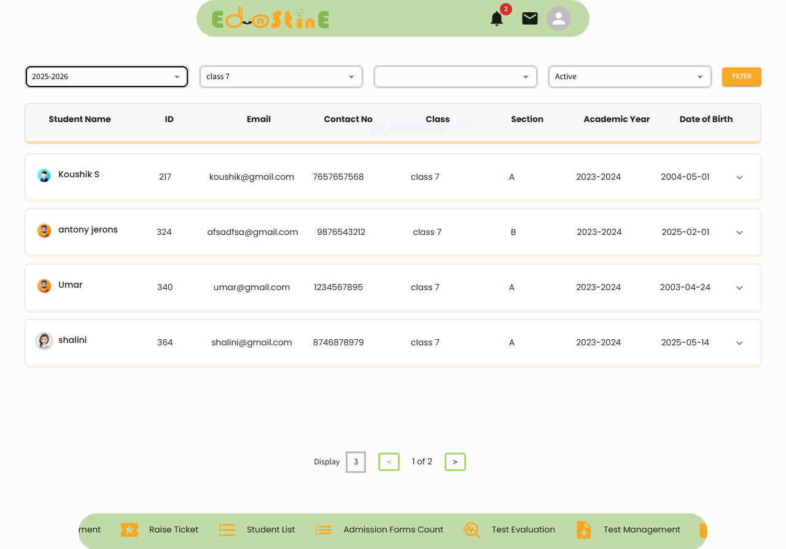Open the 2025-2026 academic year dropdown
The width and height of the screenshot is (786, 549).
(x=106, y=77)
